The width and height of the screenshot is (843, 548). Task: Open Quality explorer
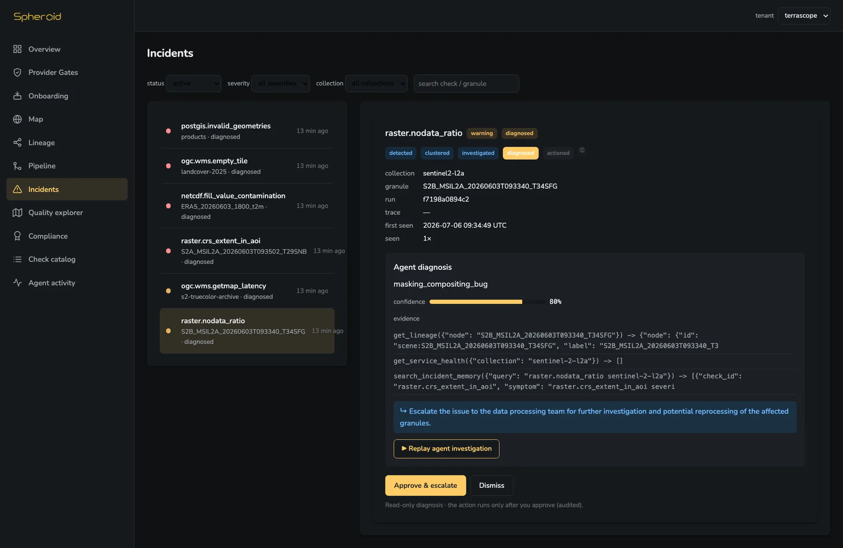click(67, 212)
